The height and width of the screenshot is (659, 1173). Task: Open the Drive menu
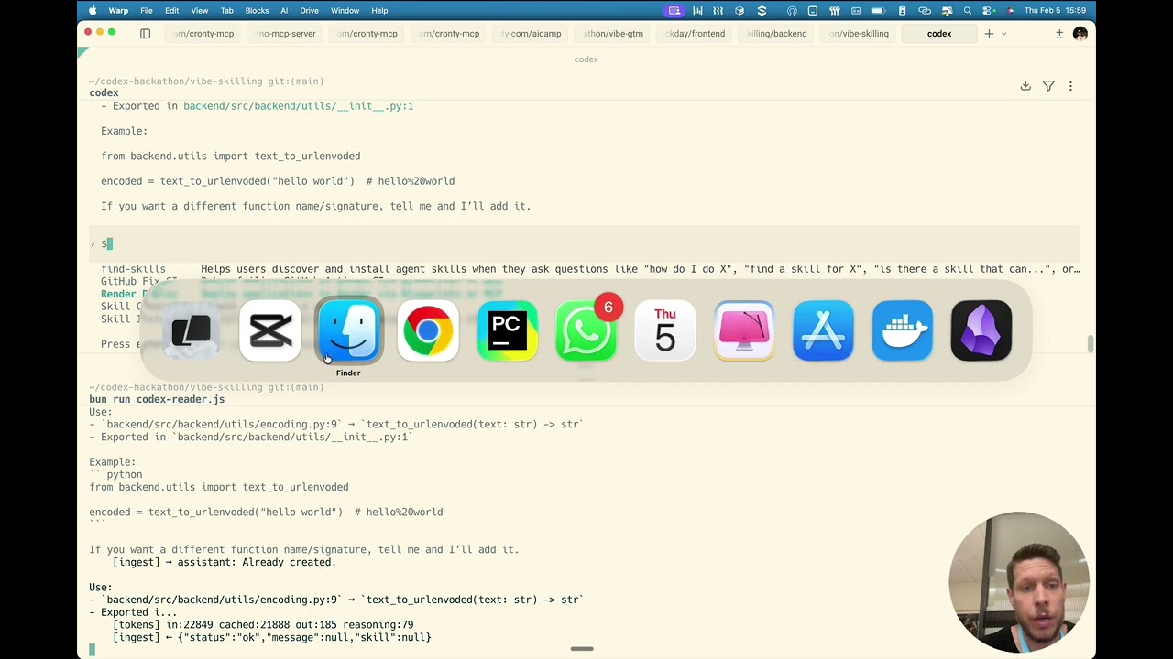point(310,11)
